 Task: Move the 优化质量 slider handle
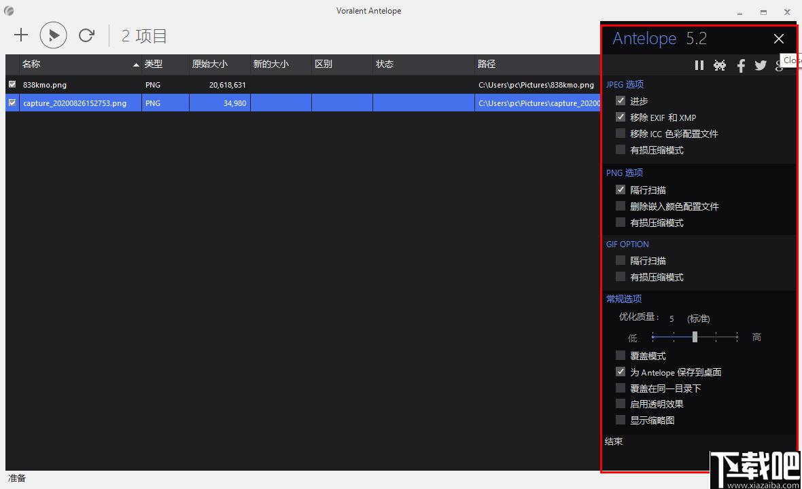[695, 337]
